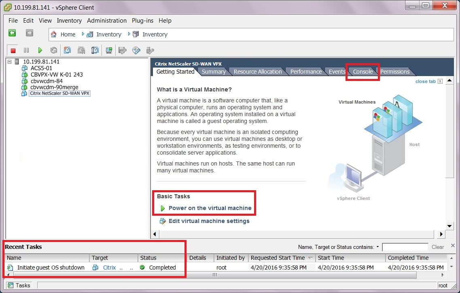Image resolution: width=460 pixels, height=293 pixels.
Task: Click the green Completed status icon
Action: [x=142, y=268]
